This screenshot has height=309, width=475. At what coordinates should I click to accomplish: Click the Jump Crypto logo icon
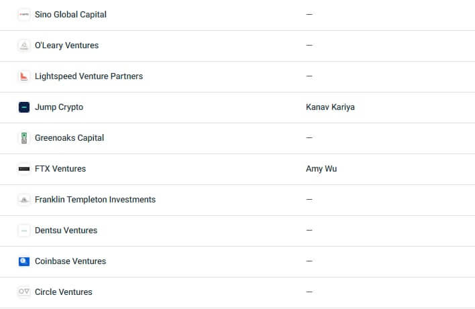(x=24, y=107)
